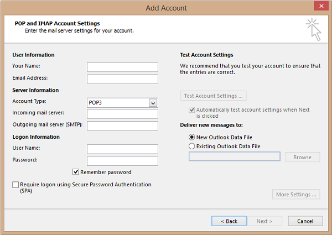Viewport: 332px width, 235px height.
Task: Click the cursor wizard icon in header
Action: point(314,29)
